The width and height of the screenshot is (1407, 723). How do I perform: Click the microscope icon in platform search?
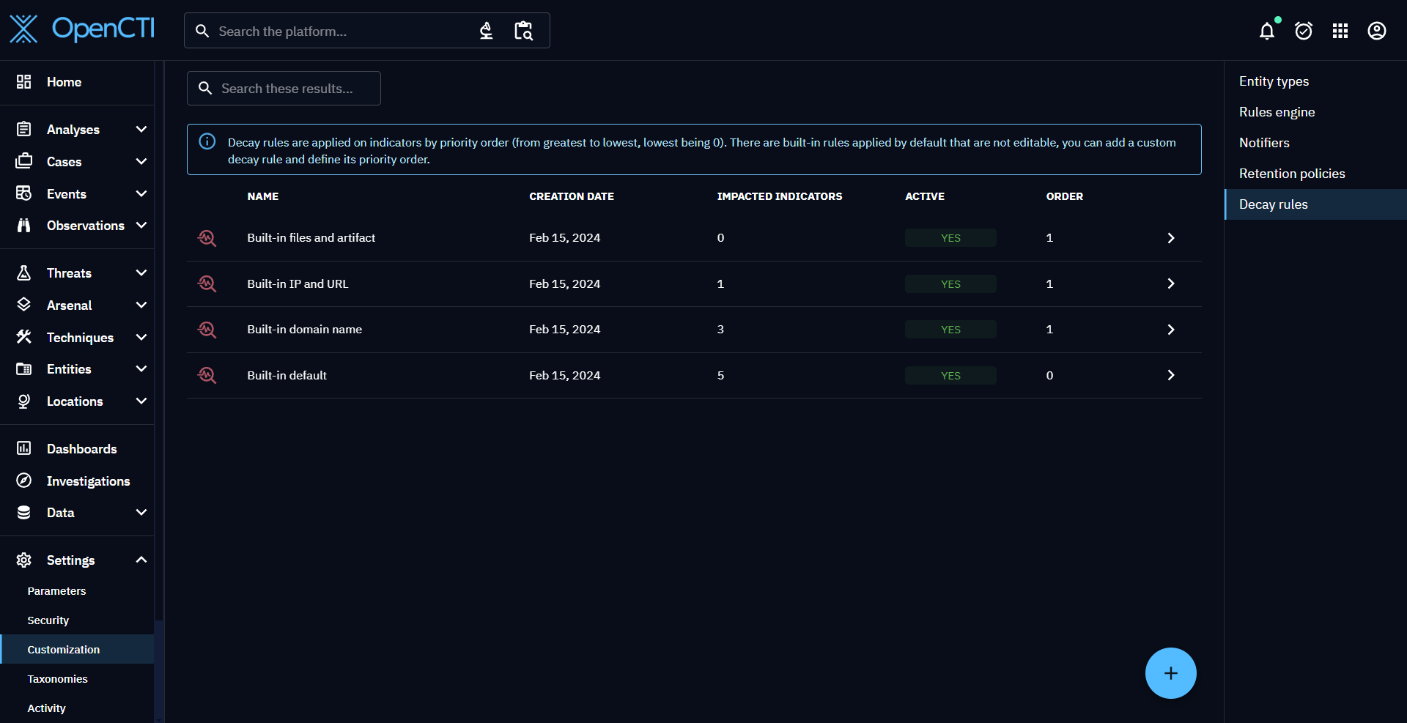coord(486,31)
